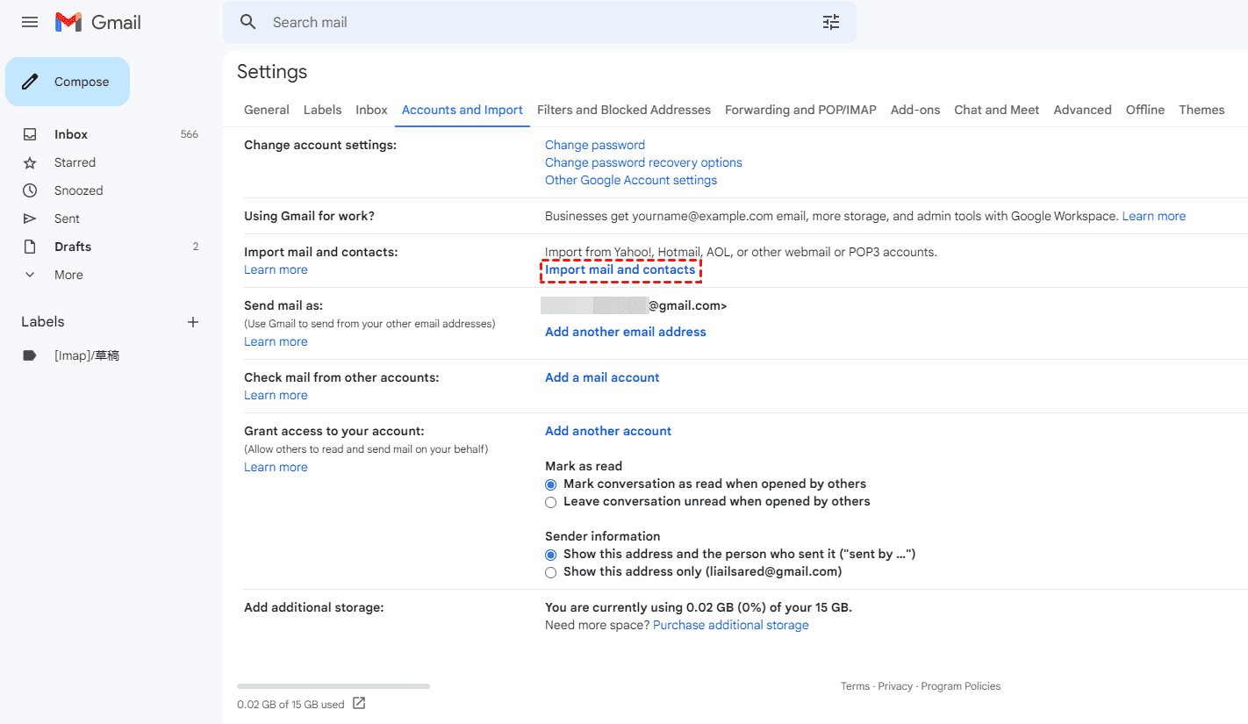Show search options filter icon
1248x724 pixels.
830,22
